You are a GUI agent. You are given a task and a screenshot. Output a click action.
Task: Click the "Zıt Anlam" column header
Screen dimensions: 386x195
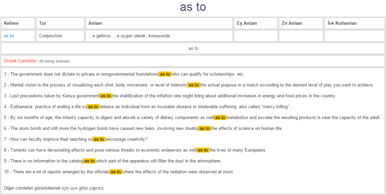click(292, 23)
